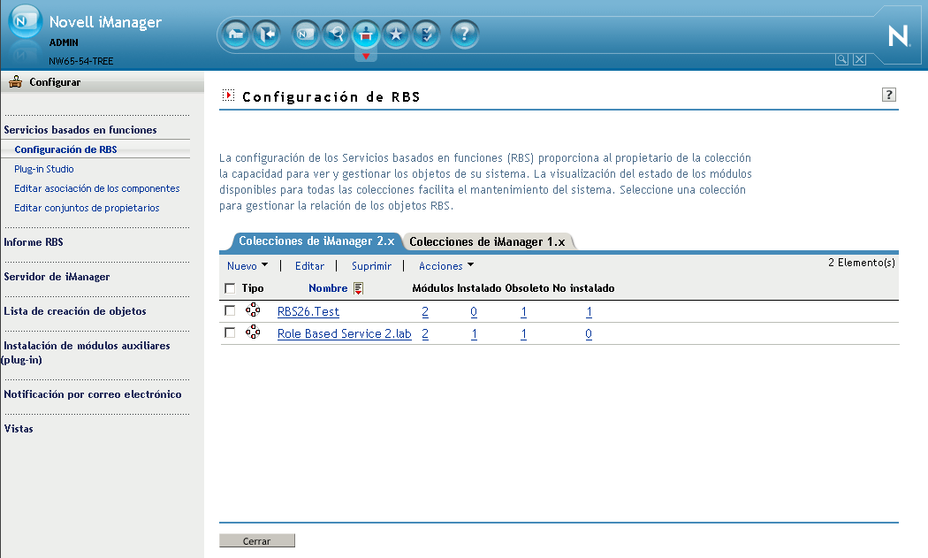
Task: Click the Editar action link
Action: coord(309,266)
